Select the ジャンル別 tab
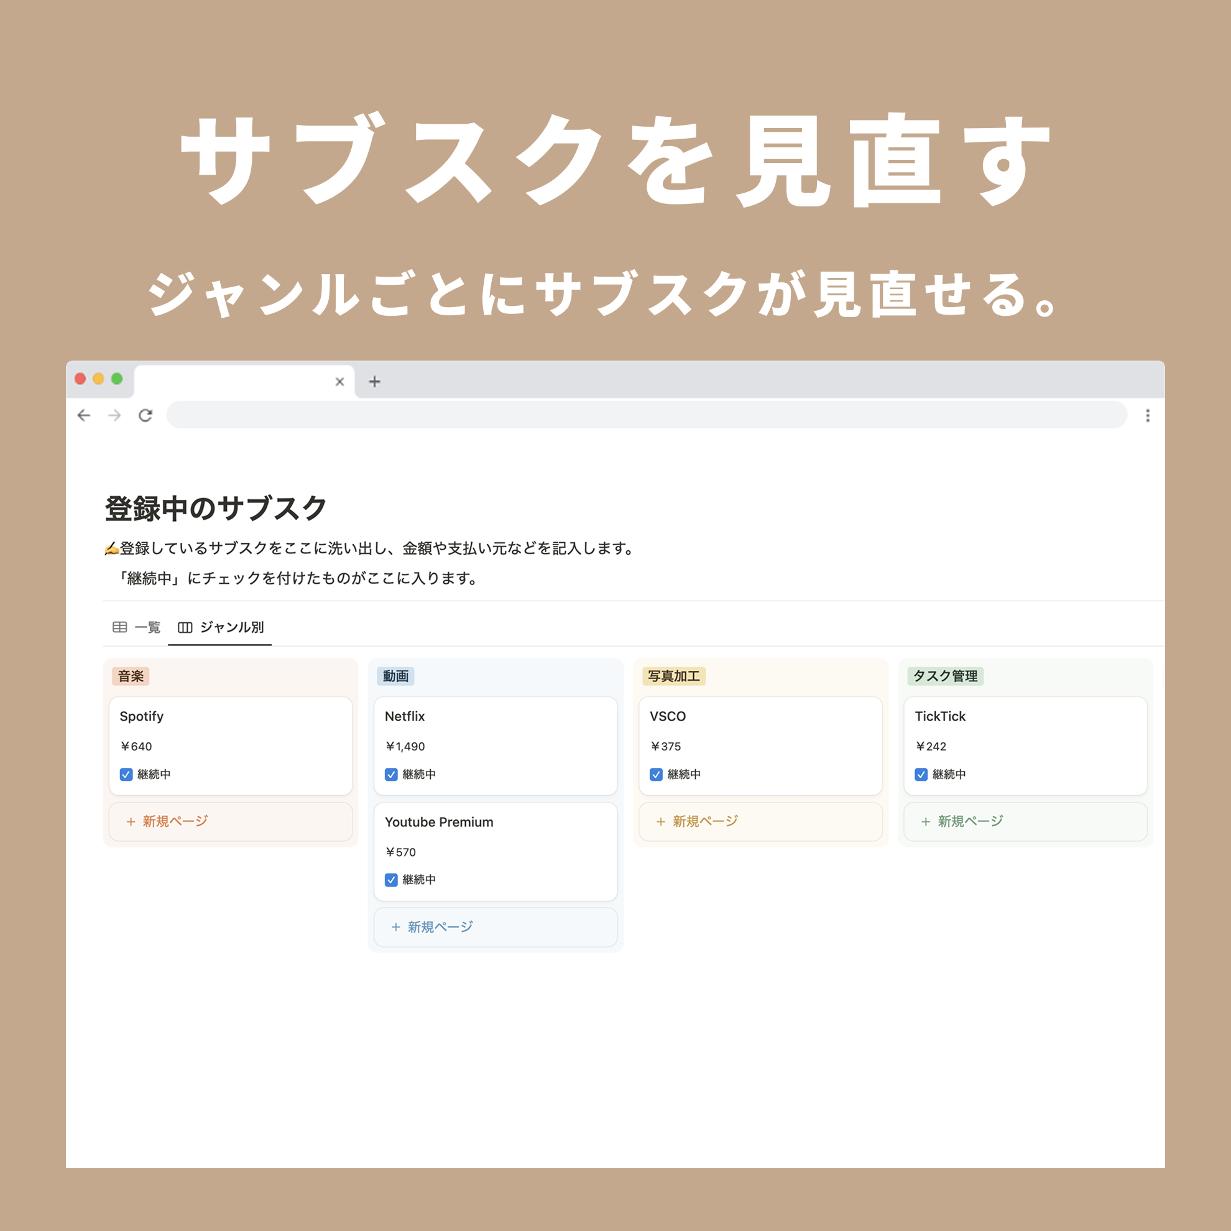This screenshot has height=1231, width=1231. (x=231, y=627)
